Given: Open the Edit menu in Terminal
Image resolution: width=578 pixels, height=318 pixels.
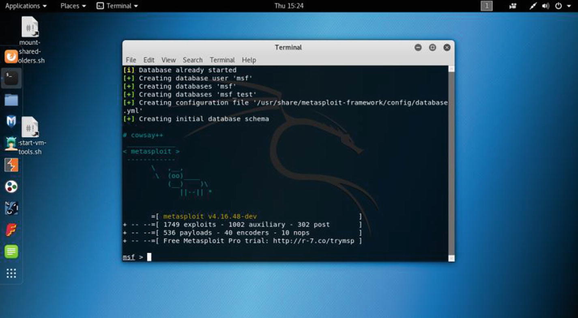Looking at the screenshot, I should click(x=149, y=60).
